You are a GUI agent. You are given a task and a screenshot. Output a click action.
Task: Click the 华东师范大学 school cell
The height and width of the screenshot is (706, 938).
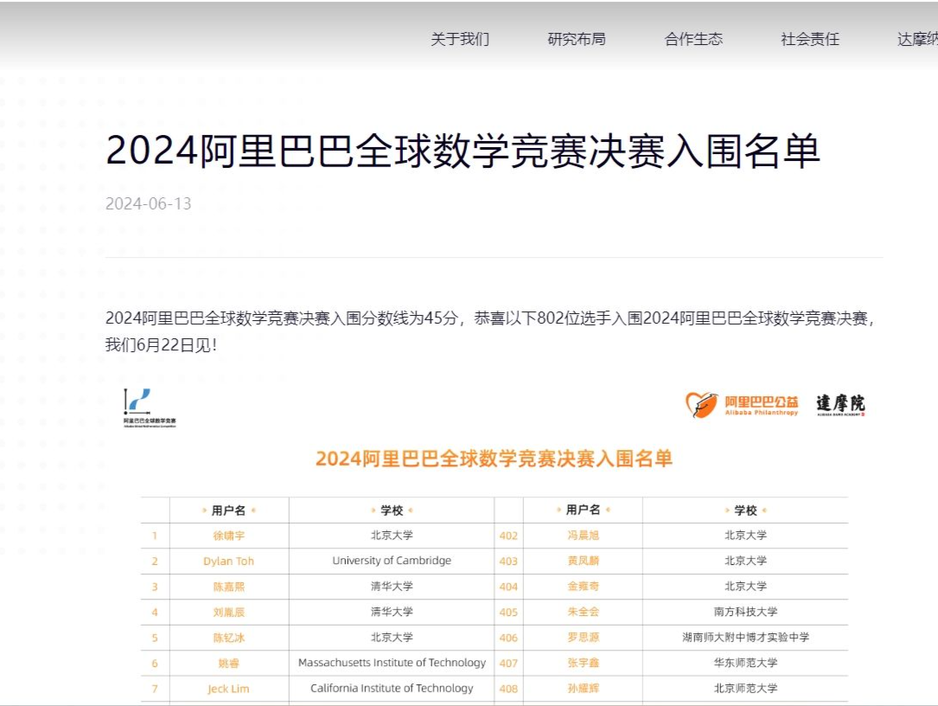(x=745, y=663)
